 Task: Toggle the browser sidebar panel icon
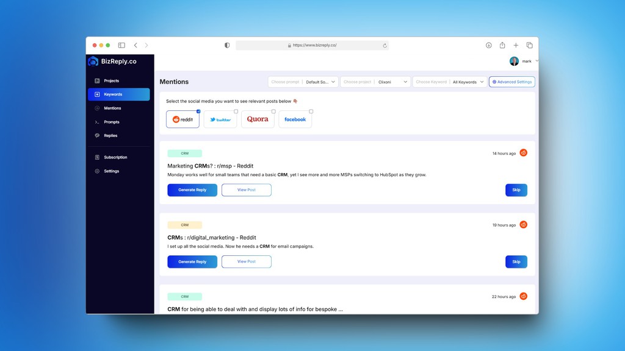pyautogui.click(x=121, y=45)
